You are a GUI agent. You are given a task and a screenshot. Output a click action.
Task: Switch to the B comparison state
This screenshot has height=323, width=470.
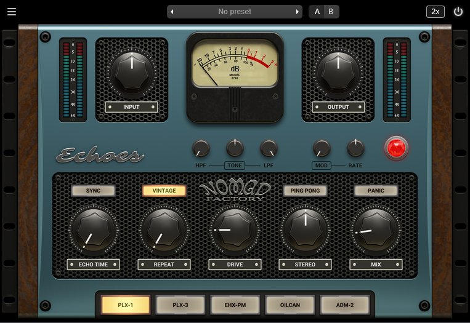click(x=331, y=12)
